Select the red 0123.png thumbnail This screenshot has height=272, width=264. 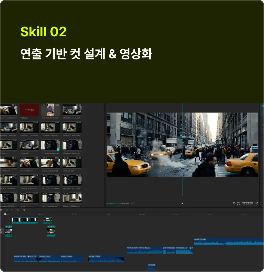29,110
